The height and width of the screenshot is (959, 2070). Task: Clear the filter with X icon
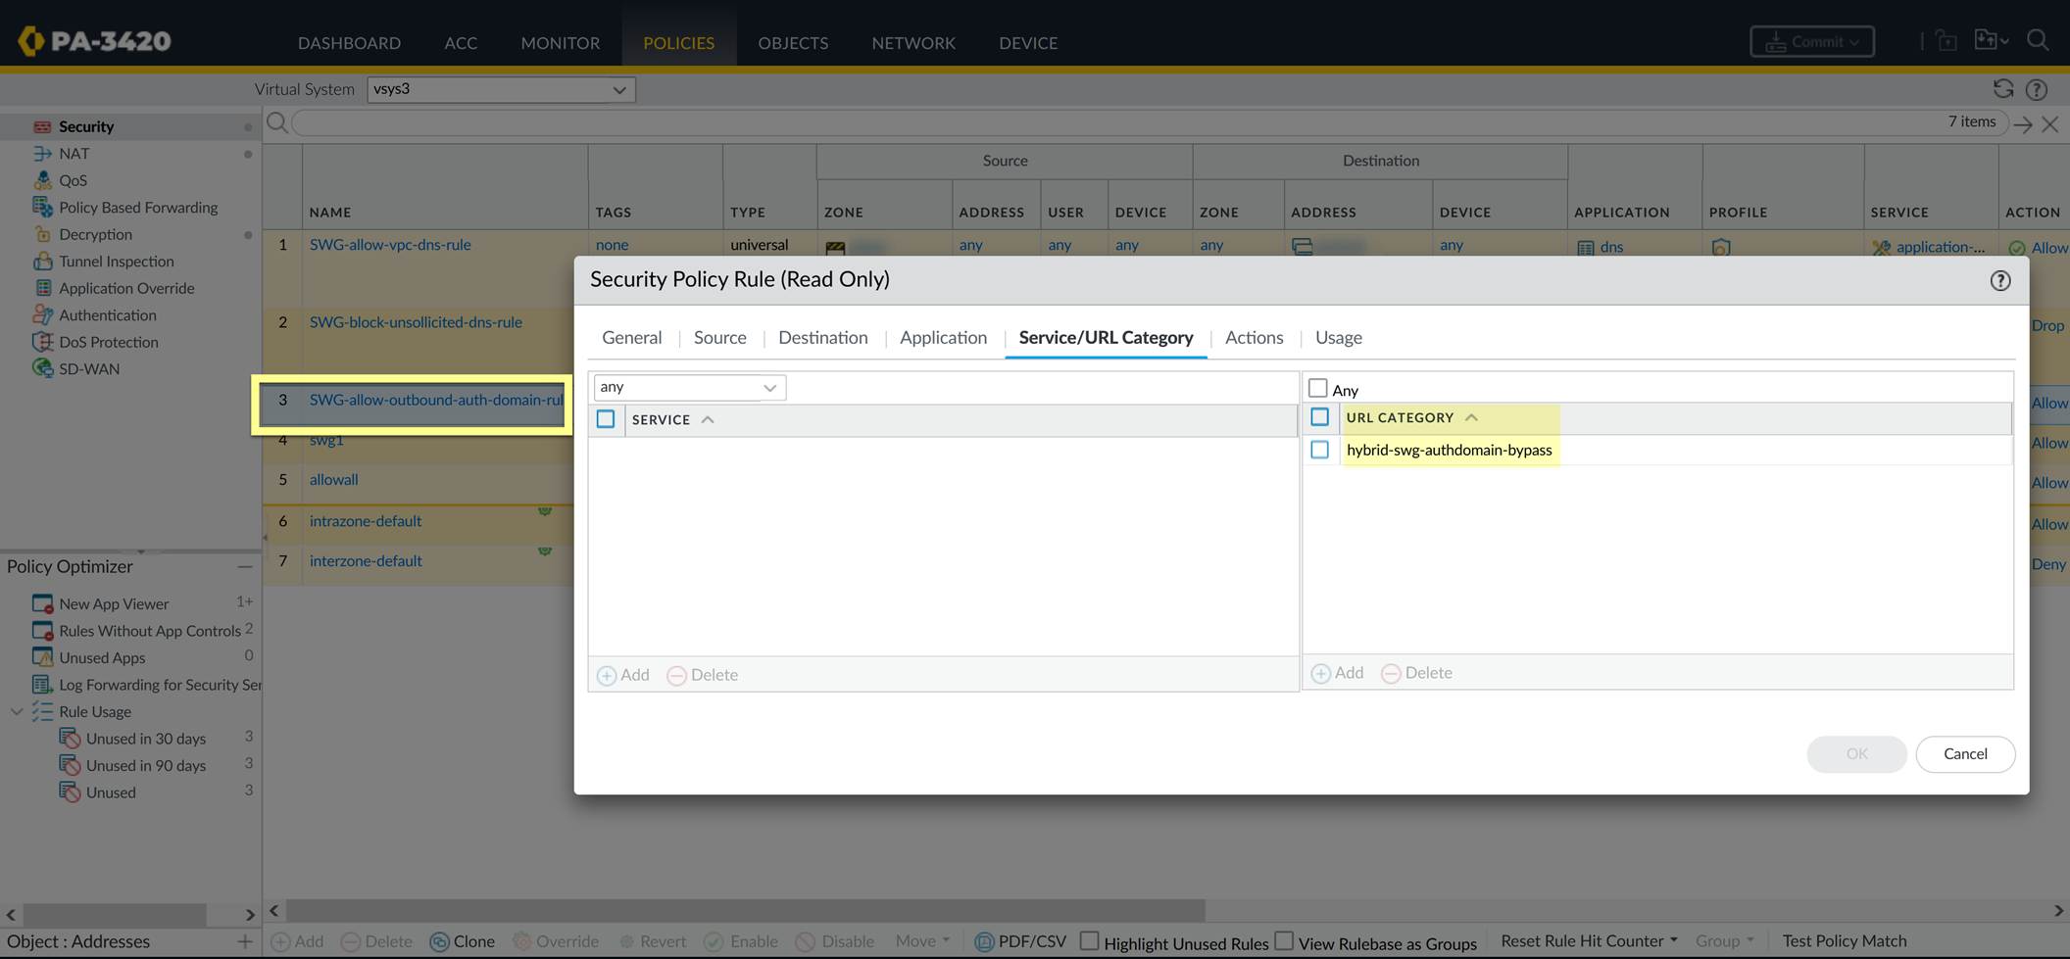(x=2049, y=124)
